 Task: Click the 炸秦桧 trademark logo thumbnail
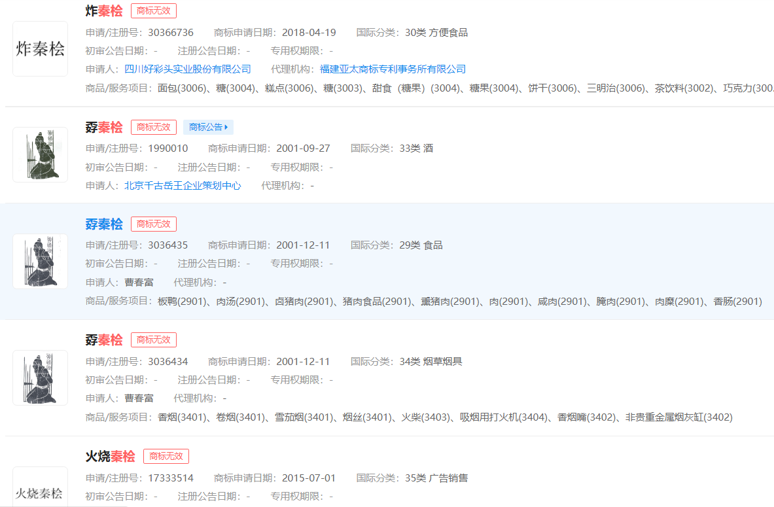click(40, 48)
